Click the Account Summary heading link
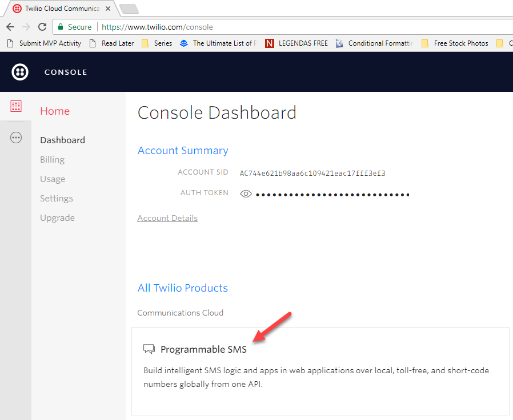Screen dimensions: 513x420 (x=183, y=150)
